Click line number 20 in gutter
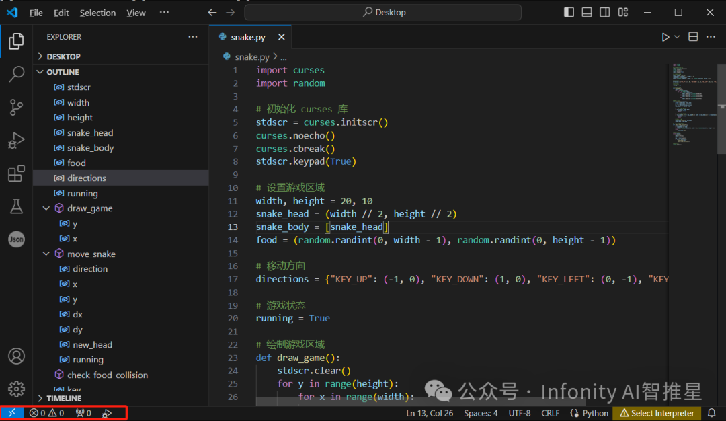 (x=233, y=319)
